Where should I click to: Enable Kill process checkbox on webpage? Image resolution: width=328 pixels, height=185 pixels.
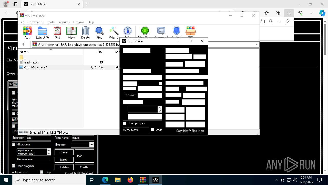(14, 144)
